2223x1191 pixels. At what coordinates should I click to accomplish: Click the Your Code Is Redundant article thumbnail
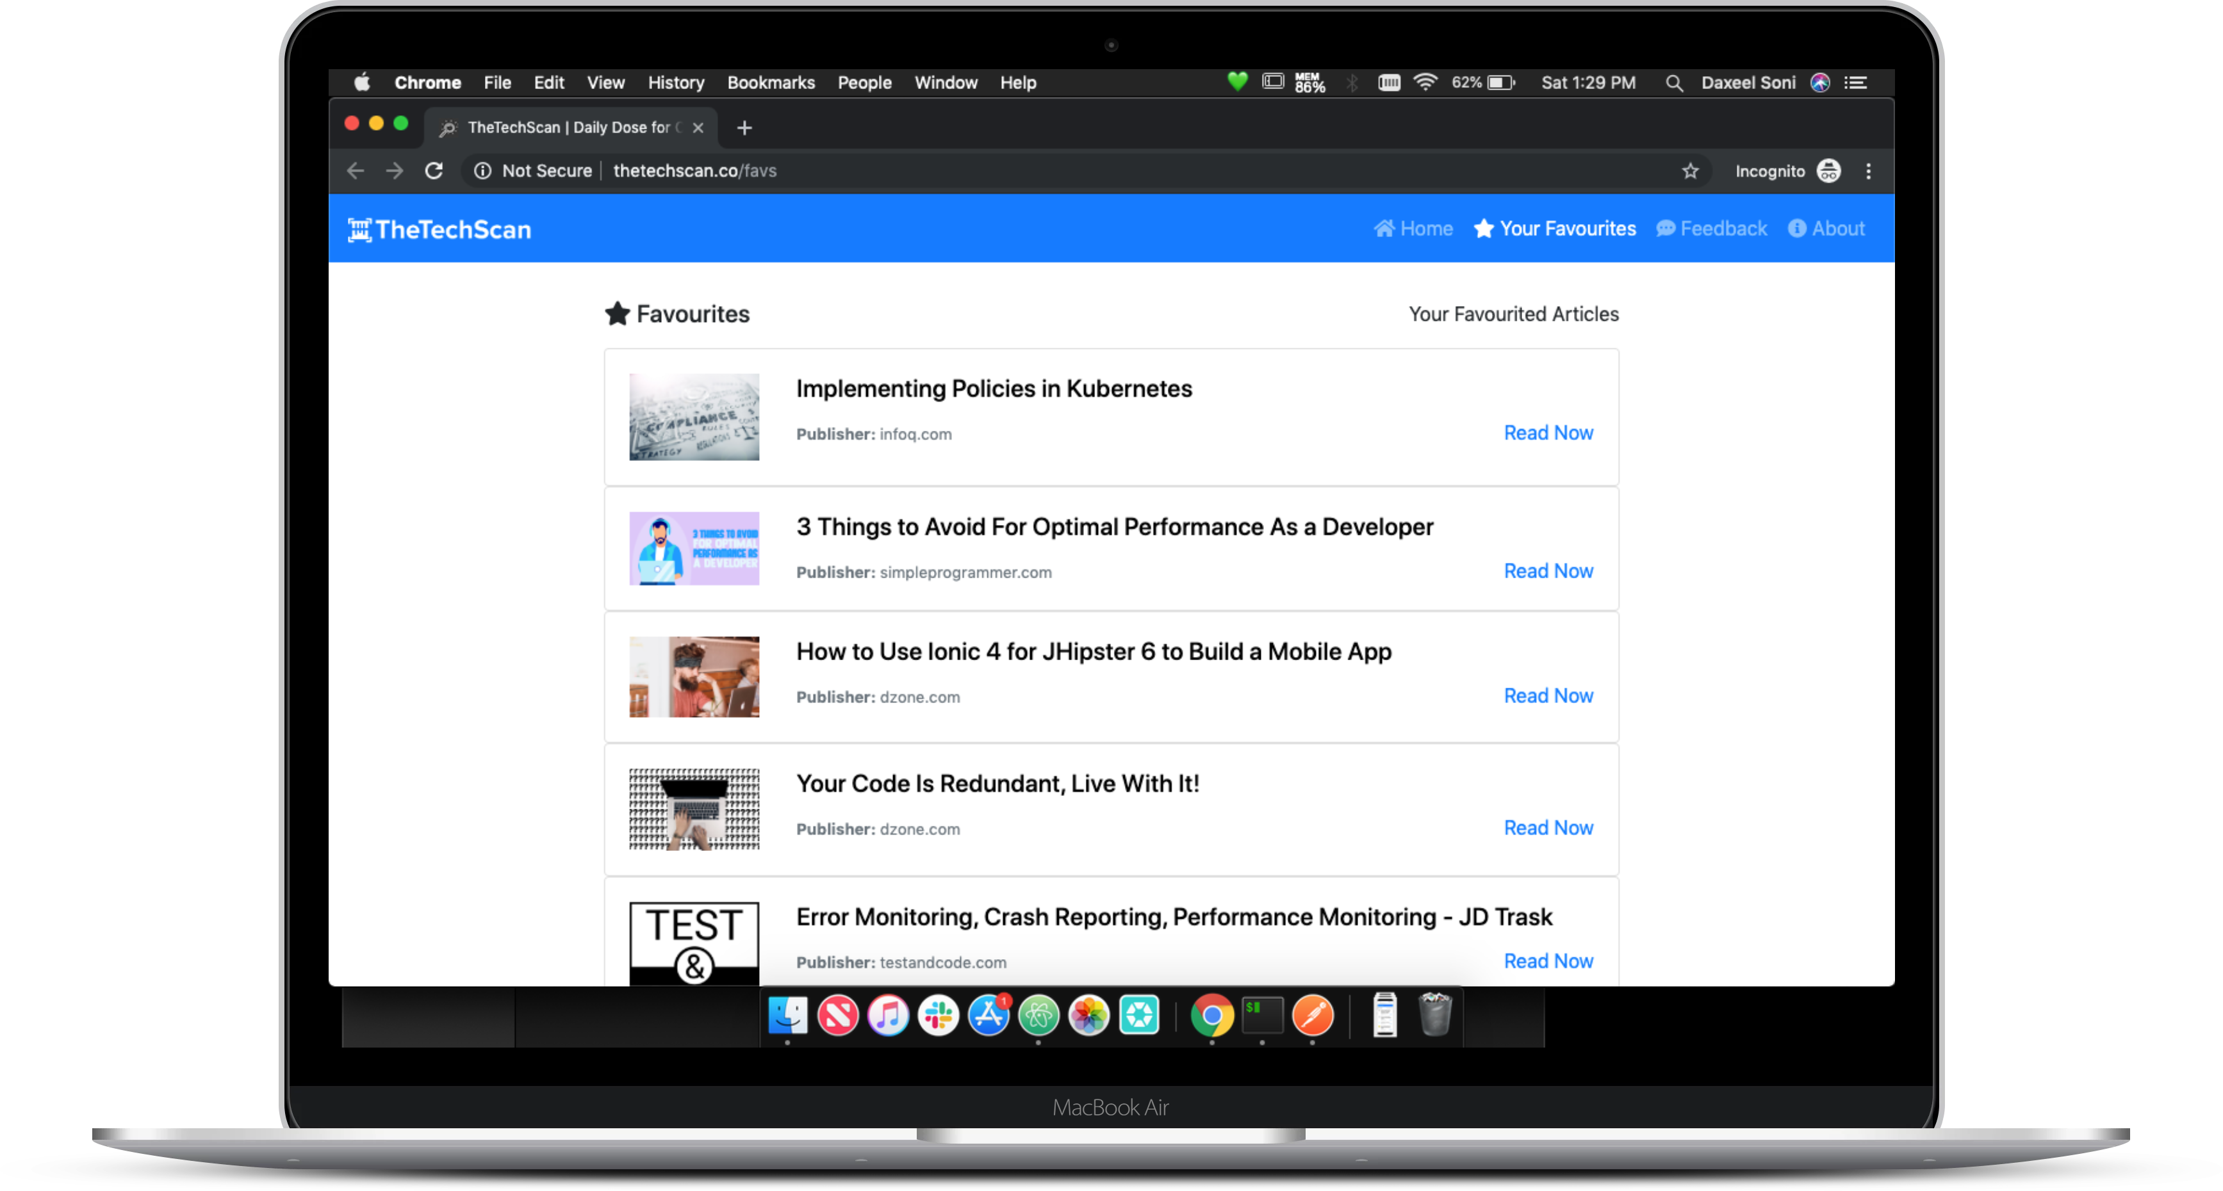pos(694,808)
